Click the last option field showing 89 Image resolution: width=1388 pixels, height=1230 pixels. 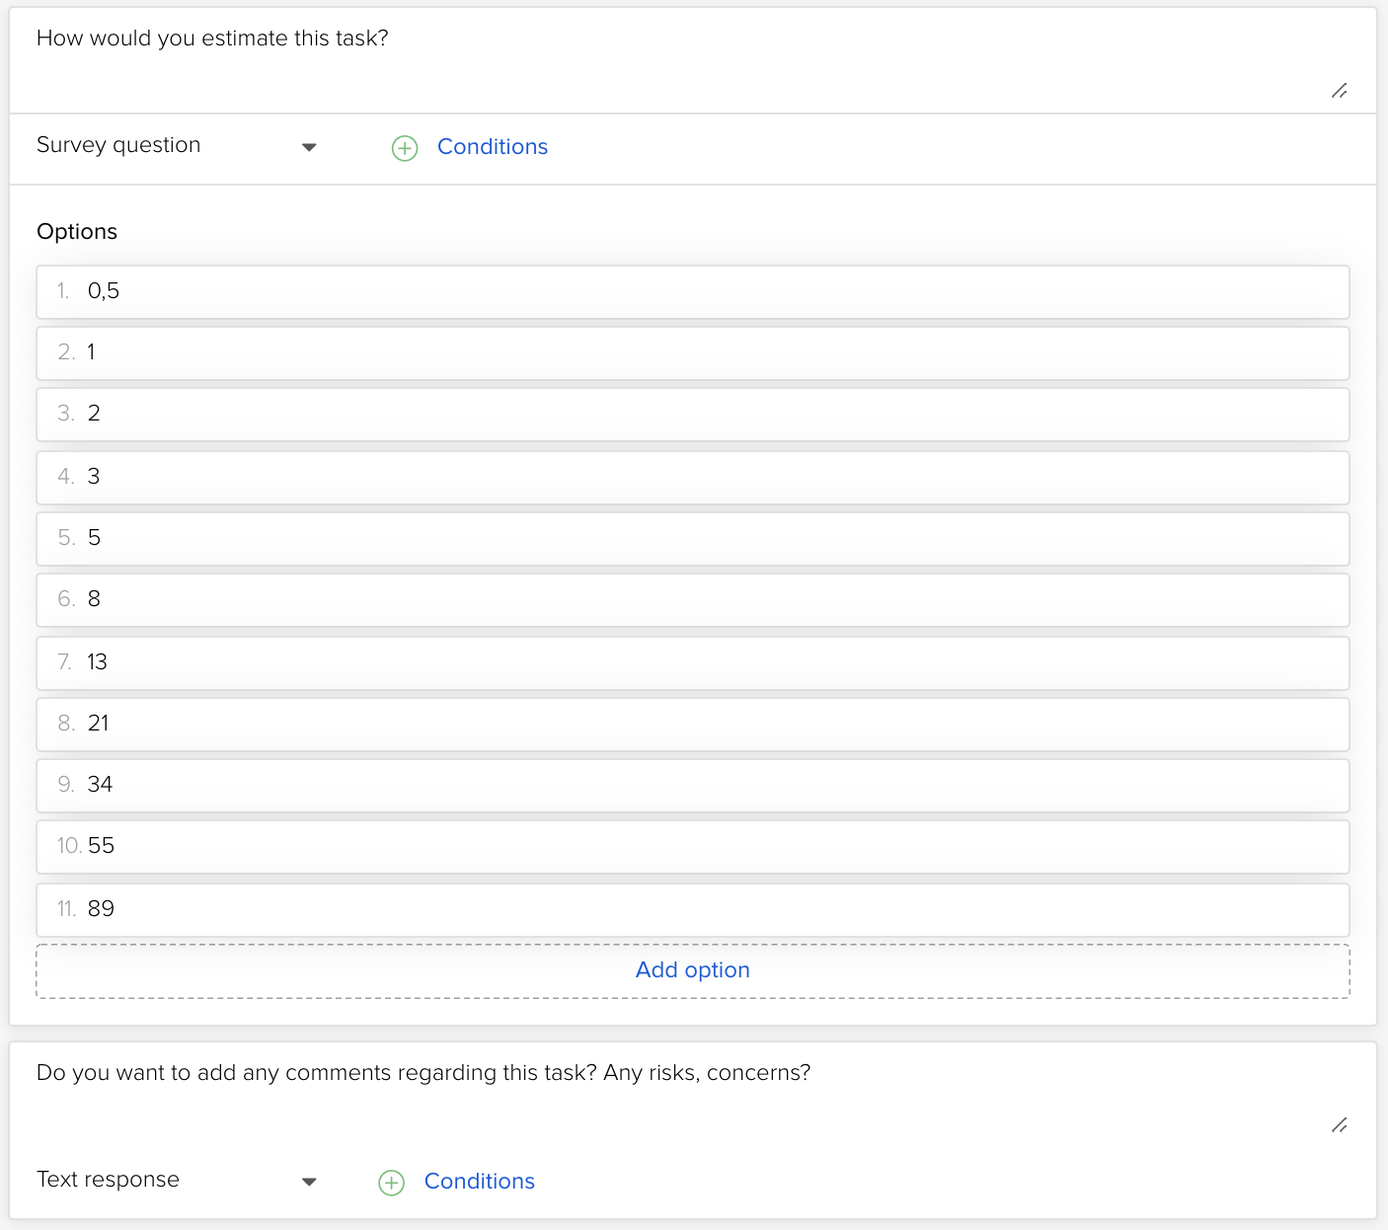click(x=692, y=910)
